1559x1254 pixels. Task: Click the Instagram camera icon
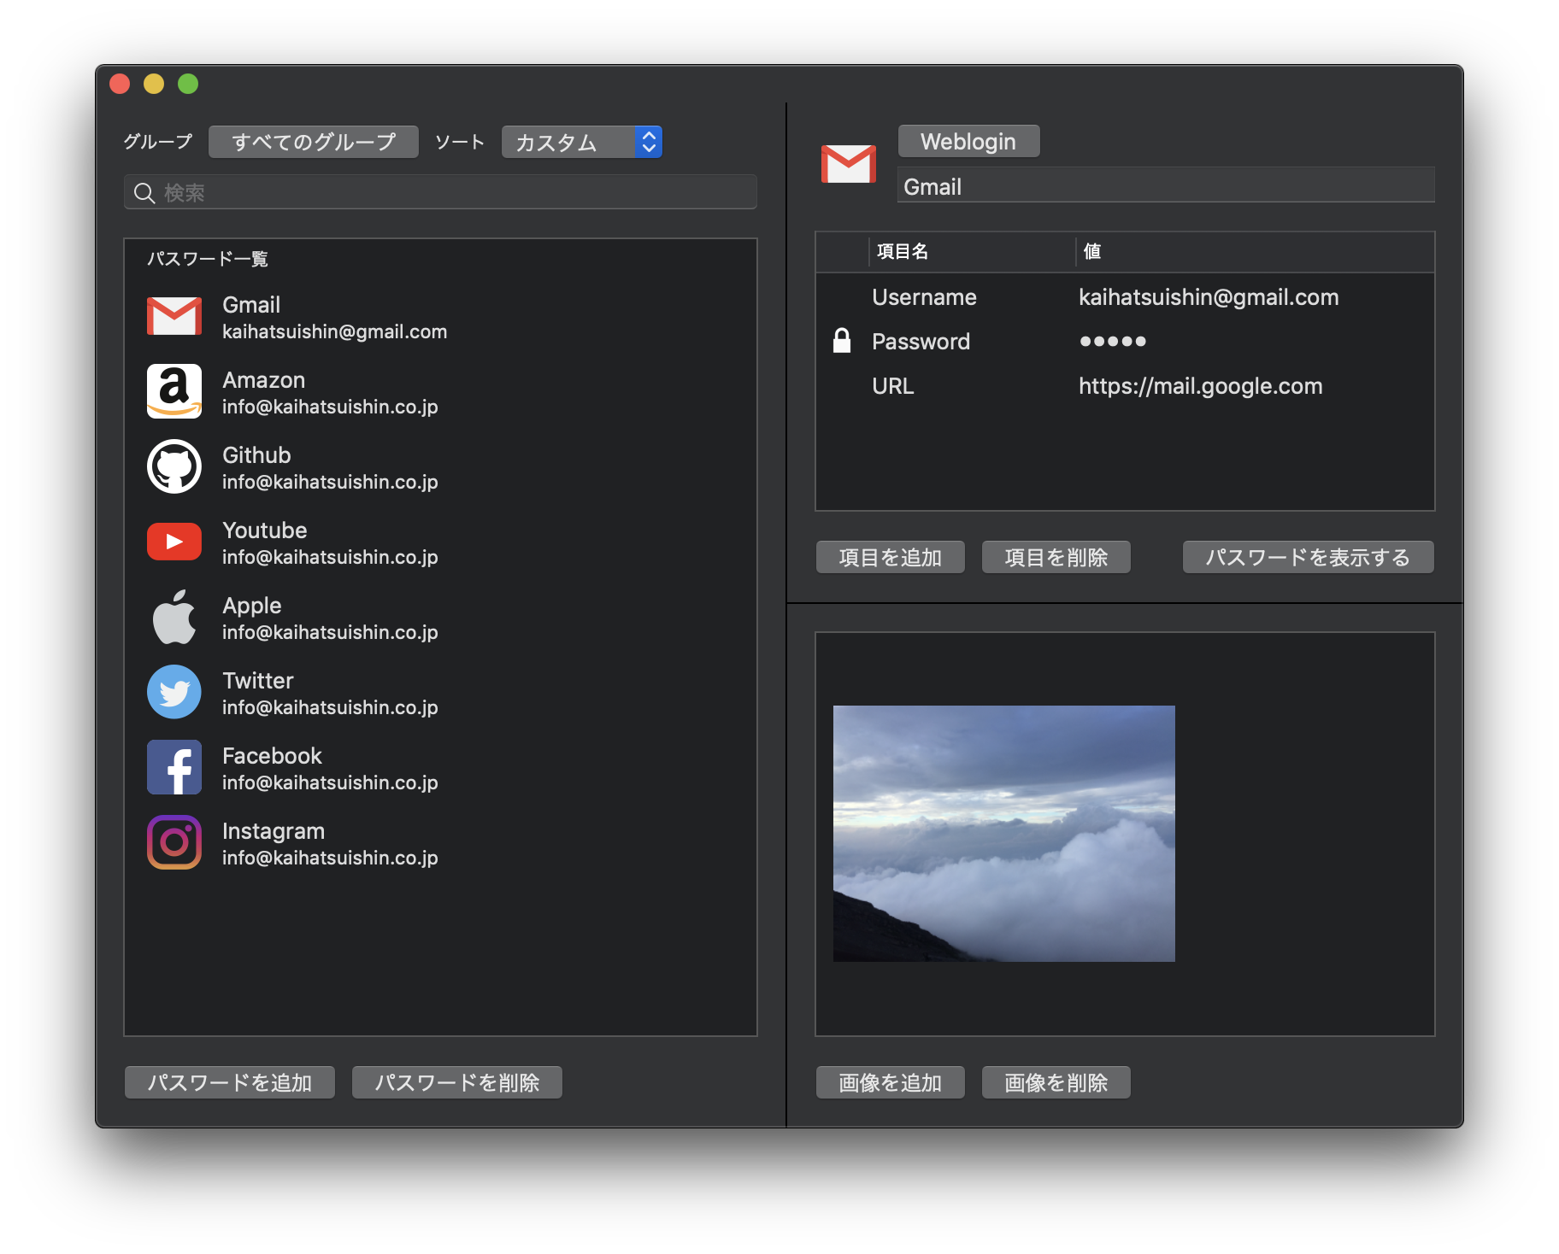click(x=174, y=842)
